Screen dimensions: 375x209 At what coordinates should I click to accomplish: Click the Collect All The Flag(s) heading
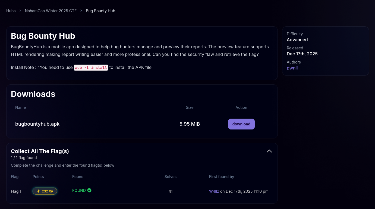tap(40, 151)
